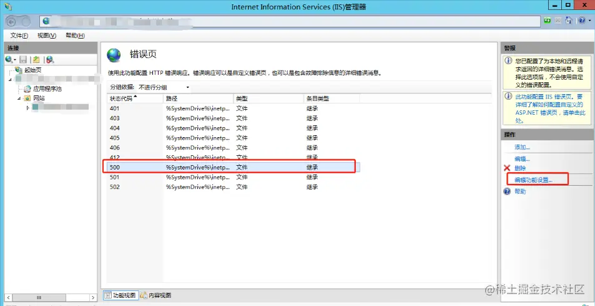Open the 视图(V) menu
The height and width of the screenshot is (306, 595).
click(x=47, y=36)
